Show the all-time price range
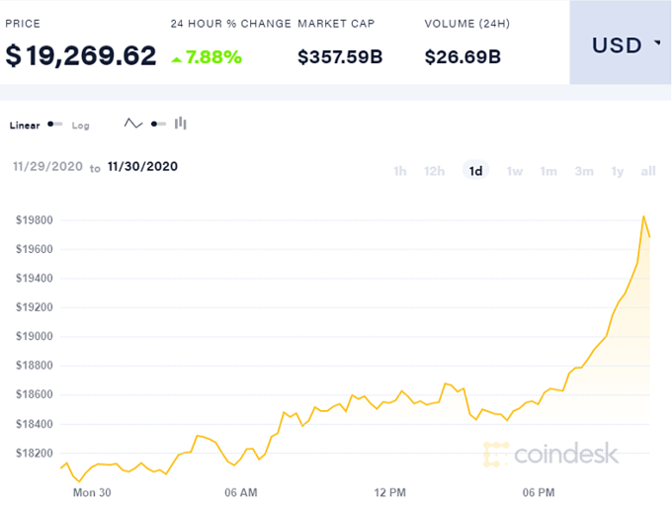The image size is (672, 505). tap(648, 171)
